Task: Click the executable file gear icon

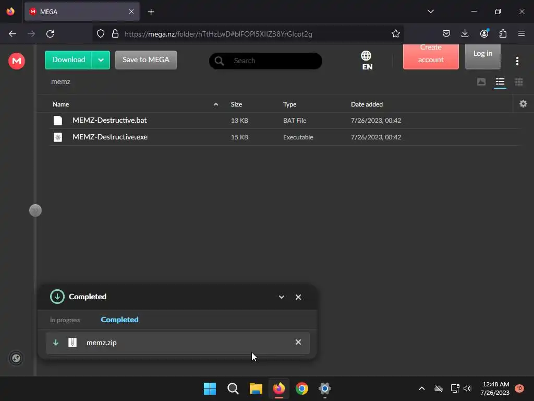Action: tap(58, 137)
